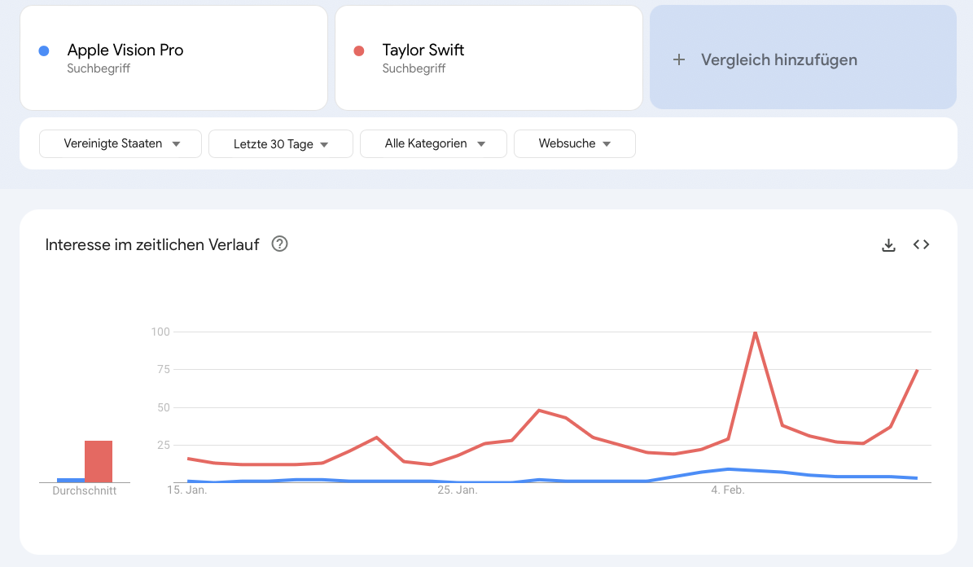Click the plus icon to add comparison

(x=679, y=59)
